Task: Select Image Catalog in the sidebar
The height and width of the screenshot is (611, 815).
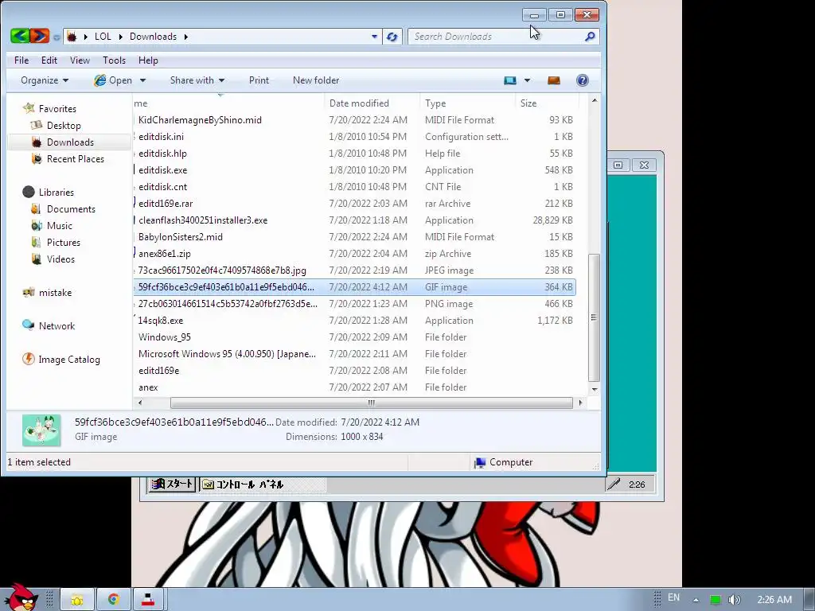Action: [69, 359]
